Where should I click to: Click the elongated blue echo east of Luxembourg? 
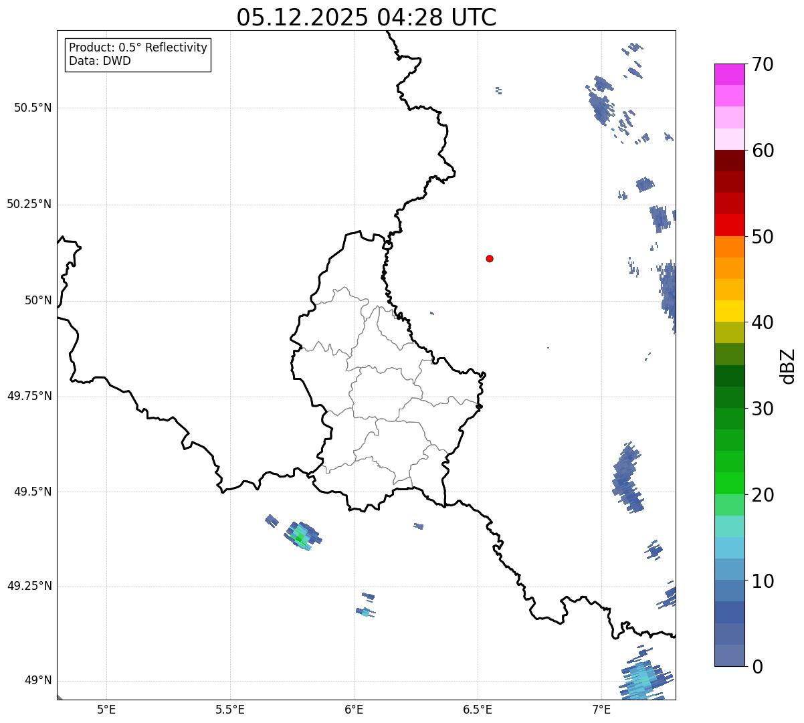(x=627, y=478)
